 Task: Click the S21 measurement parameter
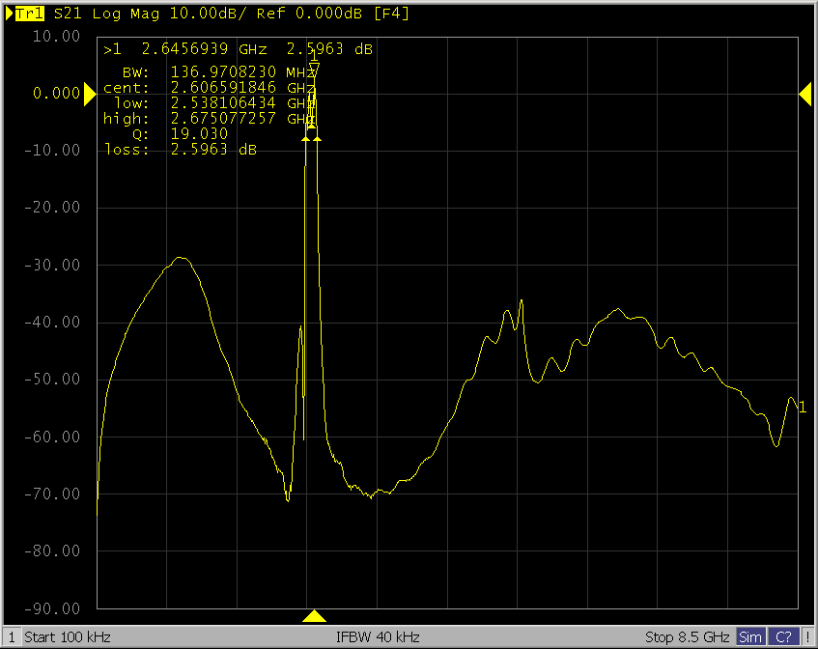(67, 14)
